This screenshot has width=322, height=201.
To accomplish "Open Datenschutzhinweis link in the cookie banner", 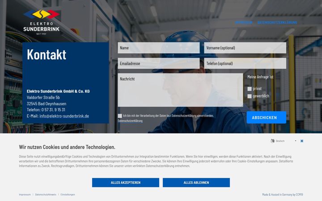I will [46, 194].
